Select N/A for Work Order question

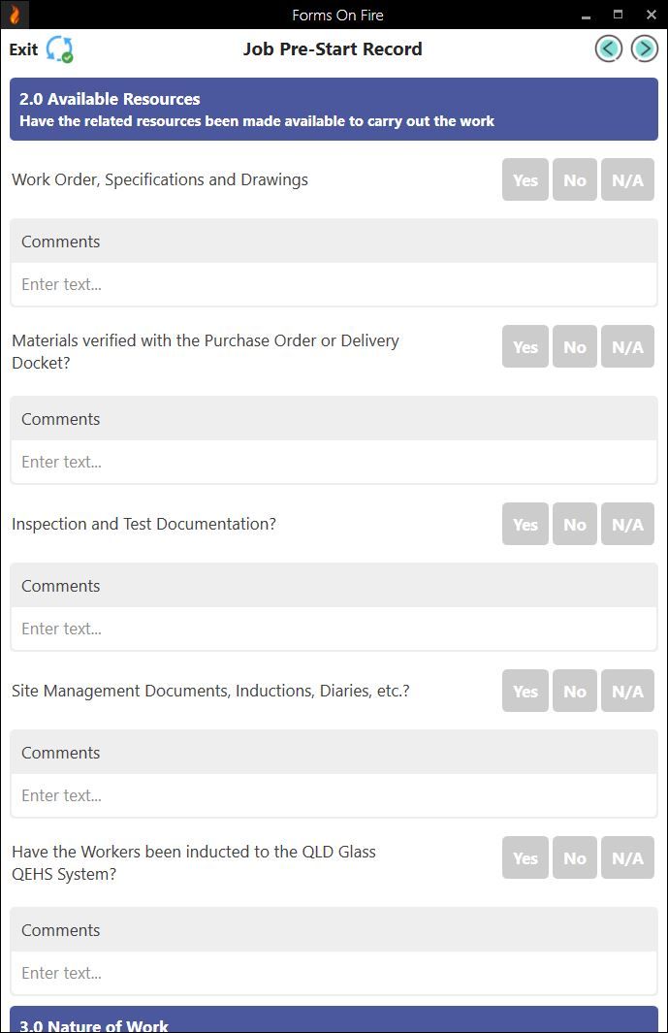click(627, 179)
